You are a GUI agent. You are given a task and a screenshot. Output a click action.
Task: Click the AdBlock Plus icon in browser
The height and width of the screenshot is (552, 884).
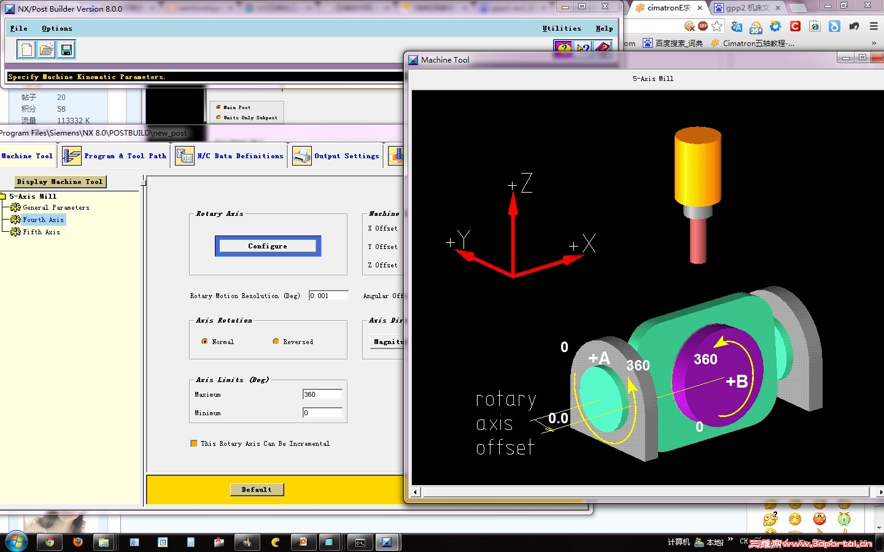point(703,26)
